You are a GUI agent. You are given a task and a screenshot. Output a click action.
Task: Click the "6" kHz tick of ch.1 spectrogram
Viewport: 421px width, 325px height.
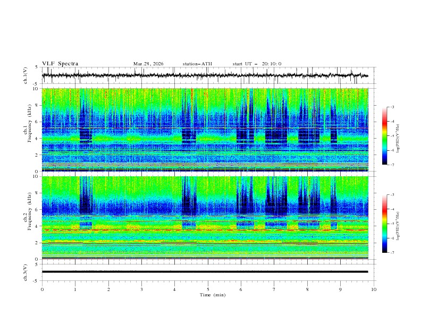37,122
